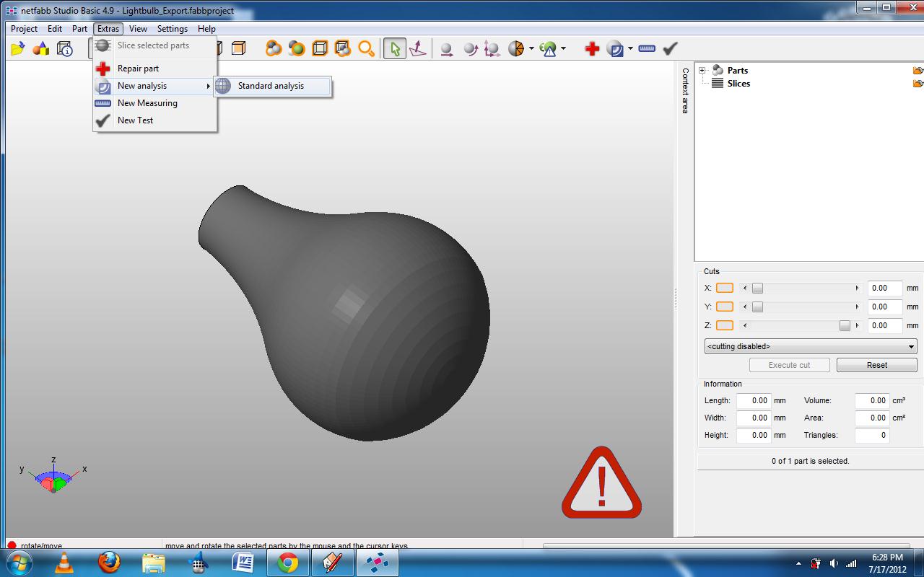
Task: Click the Reset button
Action: pyautogui.click(x=877, y=365)
